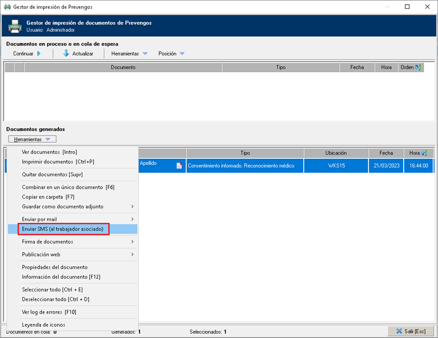Click Leyenda de iconos menu entry
This screenshot has width=438, height=338.
click(43, 325)
